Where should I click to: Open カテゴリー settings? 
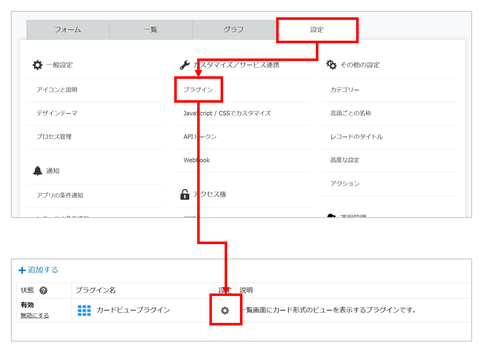[x=345, y=90]
